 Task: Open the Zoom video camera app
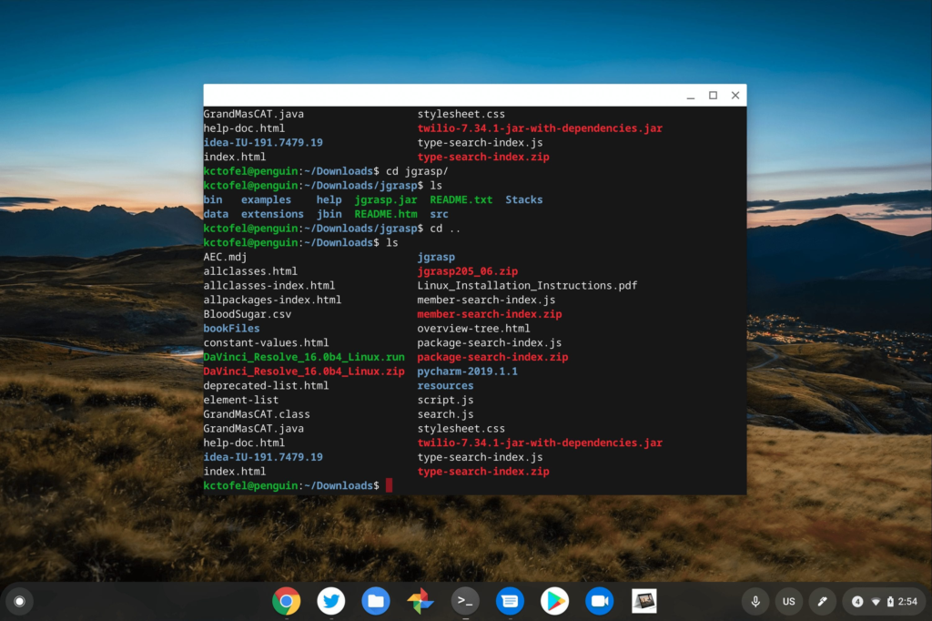click(599, 601)
